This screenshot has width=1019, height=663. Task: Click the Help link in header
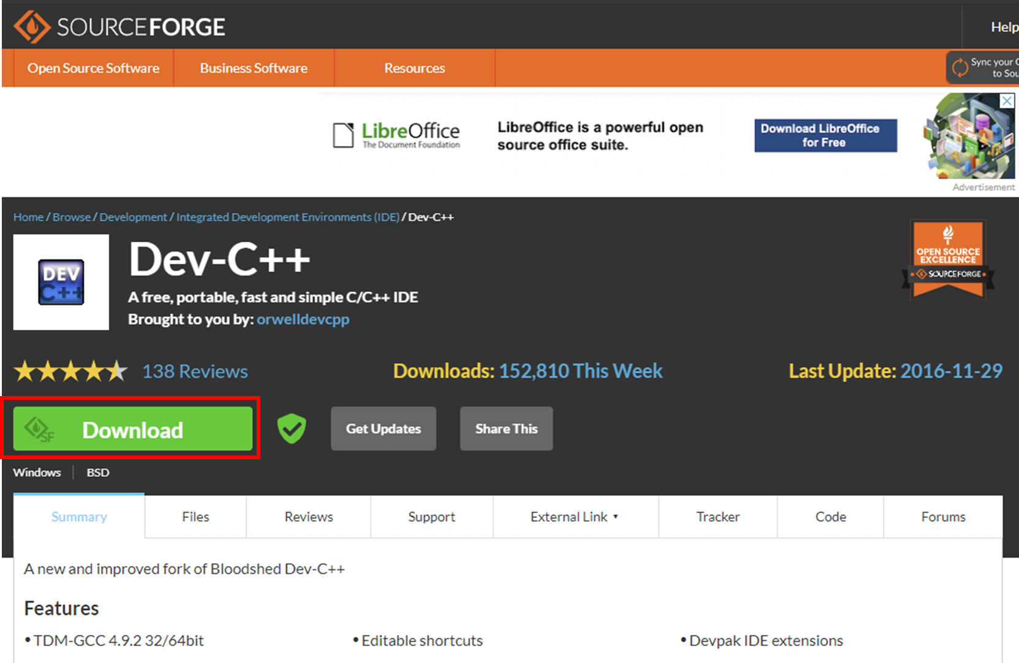click(x=1004, y=27)
